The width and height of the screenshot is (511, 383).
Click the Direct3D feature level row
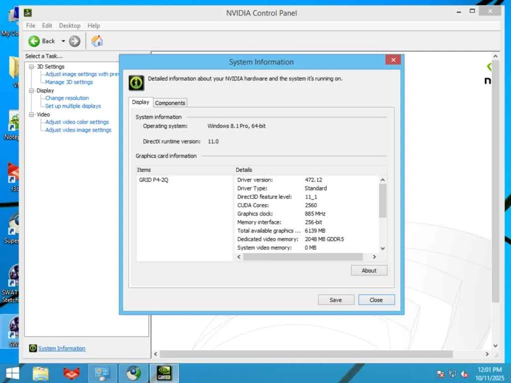point(306,196)
